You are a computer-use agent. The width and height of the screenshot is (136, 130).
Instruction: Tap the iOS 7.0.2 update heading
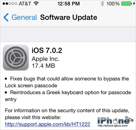(x=47, y=50)
